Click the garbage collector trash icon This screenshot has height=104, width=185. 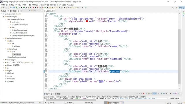123,103
